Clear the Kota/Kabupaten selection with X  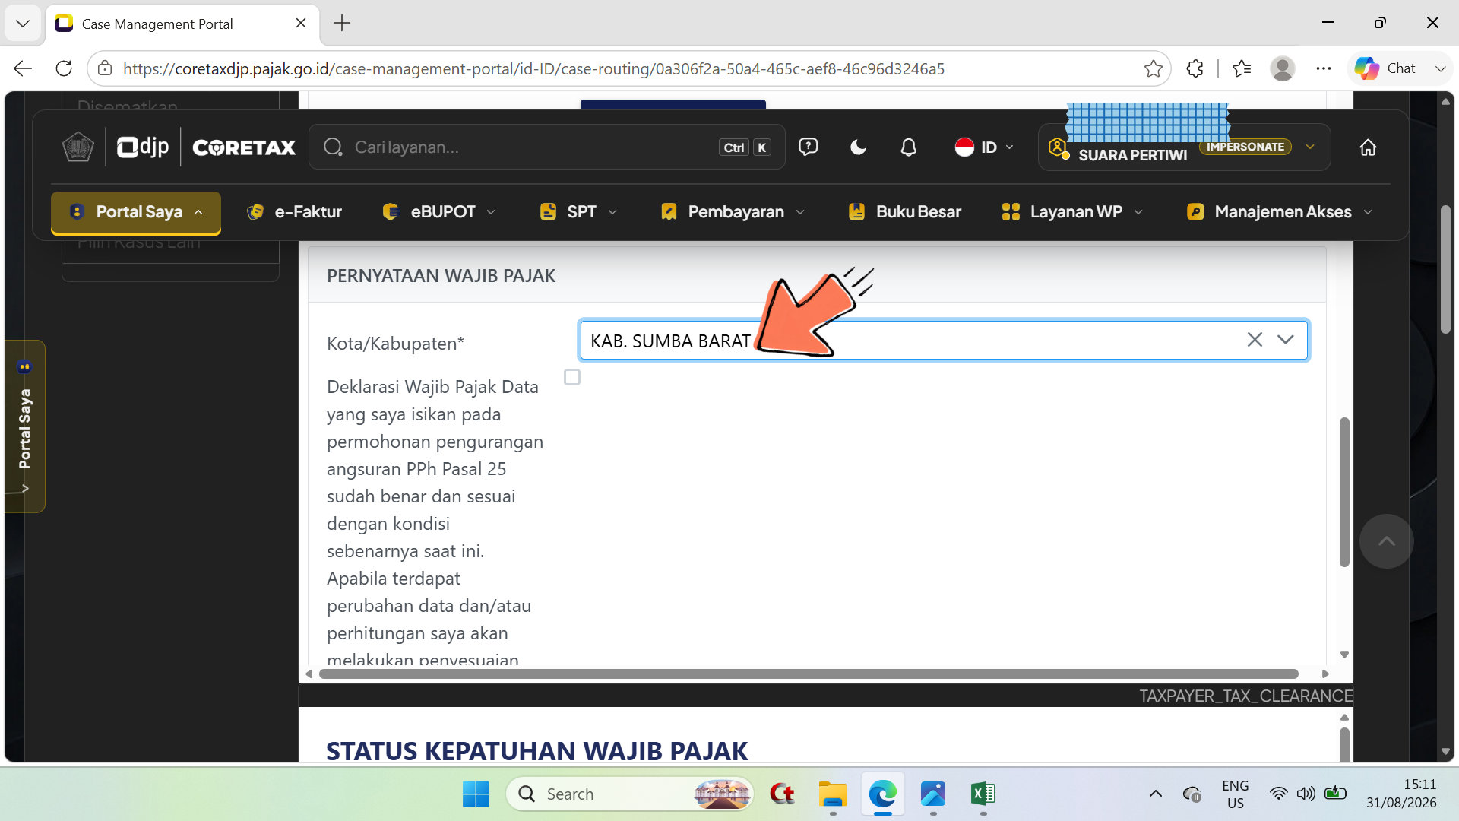pos(1255,340)
